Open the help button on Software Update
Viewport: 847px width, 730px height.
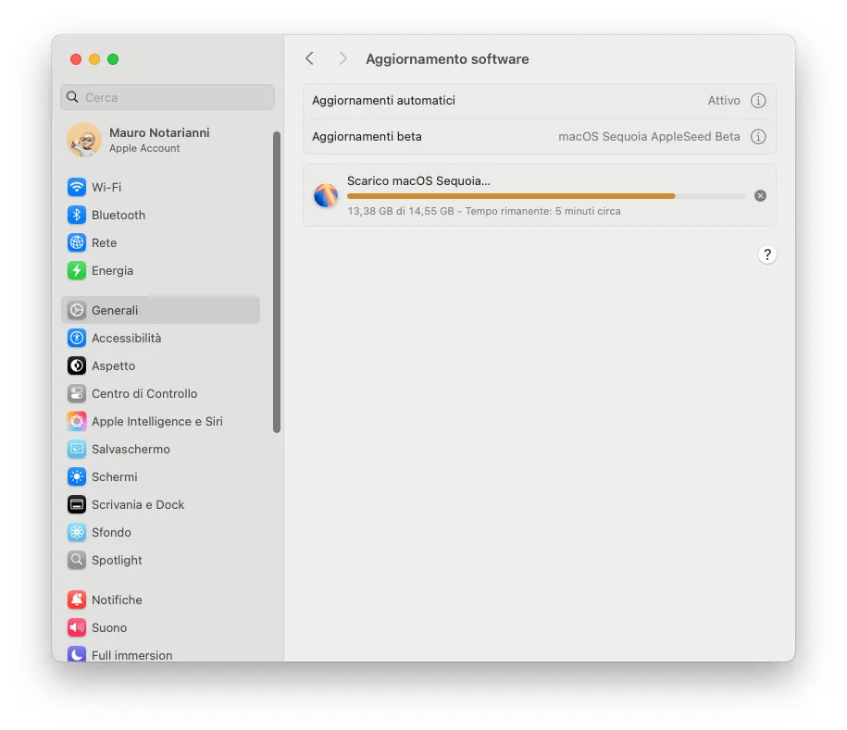pyautogui.click(x=766, y=254)
